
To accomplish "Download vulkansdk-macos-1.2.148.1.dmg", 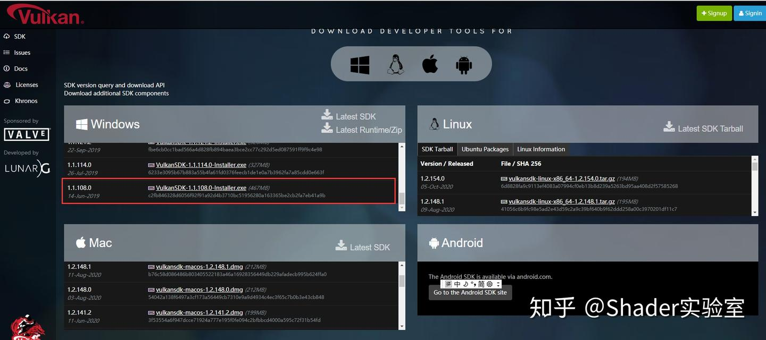I will pos(199,267).
